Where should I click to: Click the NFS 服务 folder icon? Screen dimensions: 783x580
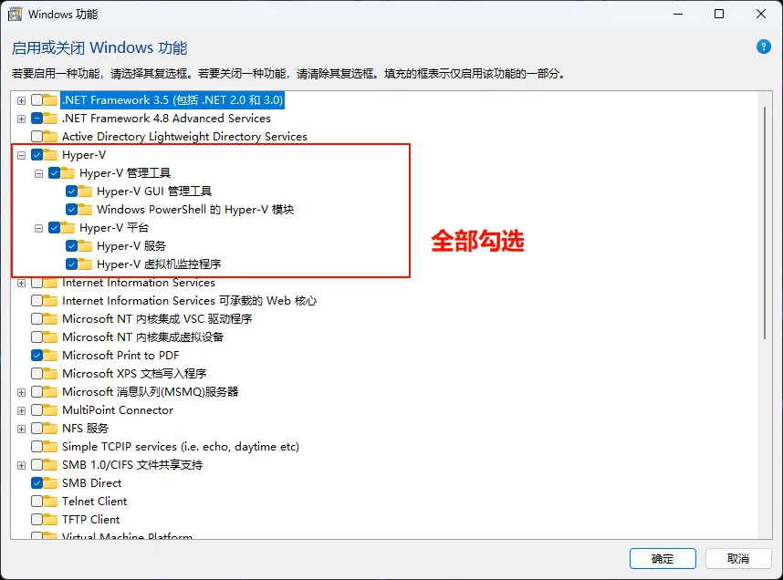pos(50,429)
